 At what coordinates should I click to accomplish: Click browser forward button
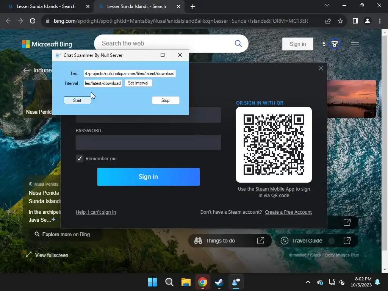tap(20, 21)
